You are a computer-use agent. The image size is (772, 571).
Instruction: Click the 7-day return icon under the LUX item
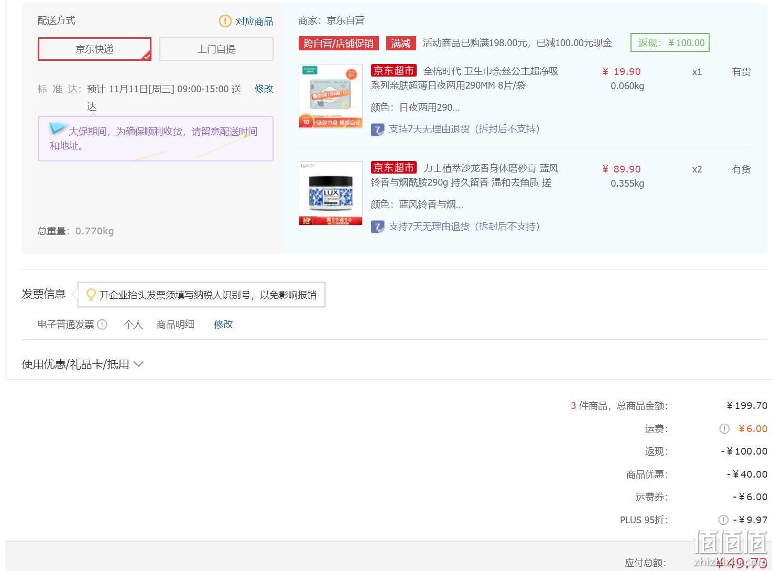[377, 227]
